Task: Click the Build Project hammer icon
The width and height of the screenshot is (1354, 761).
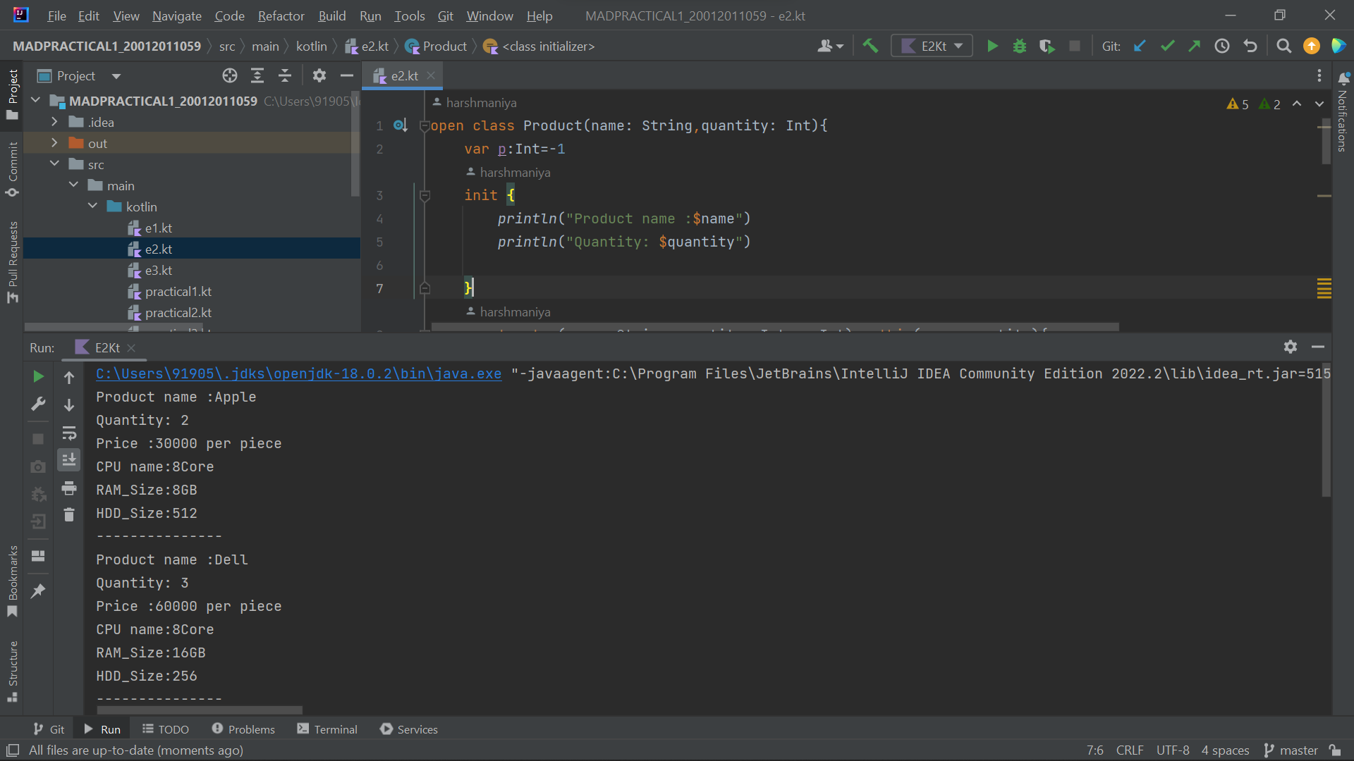Action: tap(870, 46)
